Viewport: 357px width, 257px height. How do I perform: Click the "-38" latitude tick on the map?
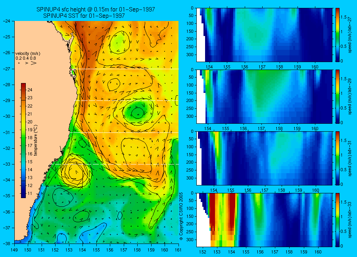click(x=6, y=244)
